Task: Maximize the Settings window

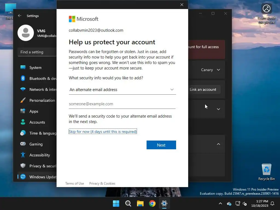Action: 213,13
